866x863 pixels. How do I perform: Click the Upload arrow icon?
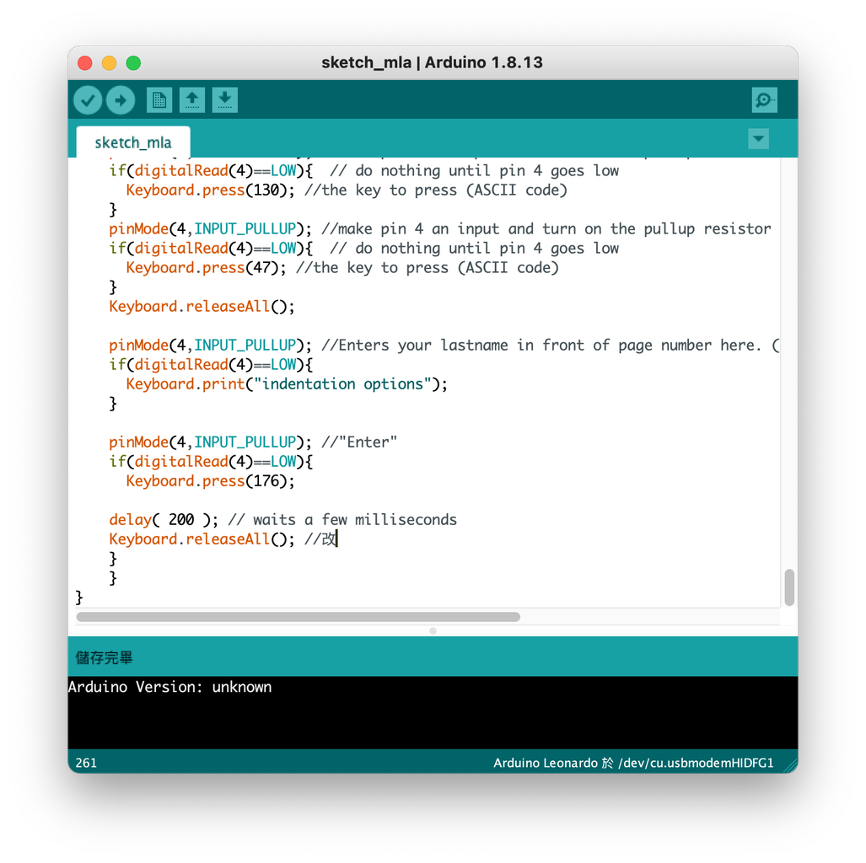(120, 99)
